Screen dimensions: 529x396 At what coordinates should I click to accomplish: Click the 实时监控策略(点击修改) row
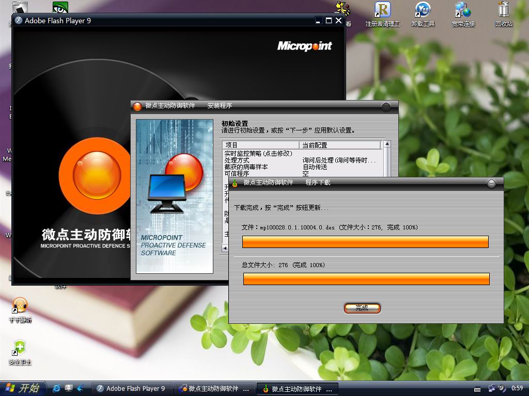(259, 154)
